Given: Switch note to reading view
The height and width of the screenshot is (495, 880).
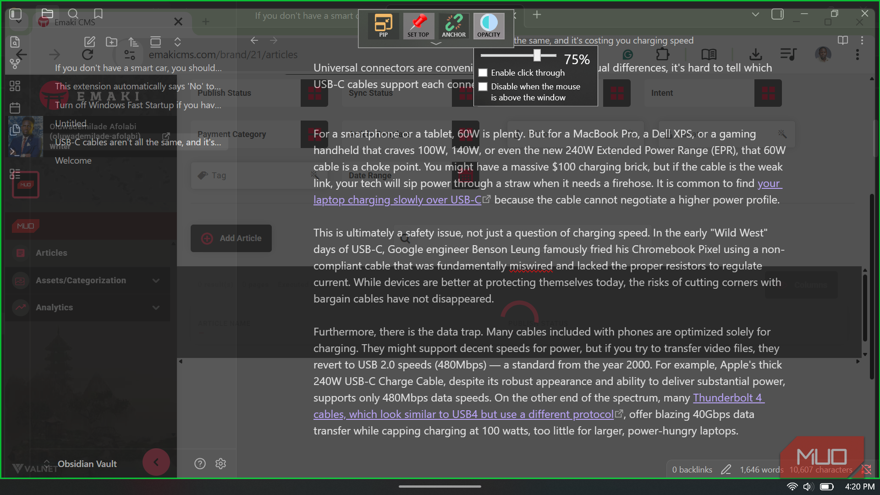Looking at the screenshot, I should pyautogui.click(x=843, y=40).
